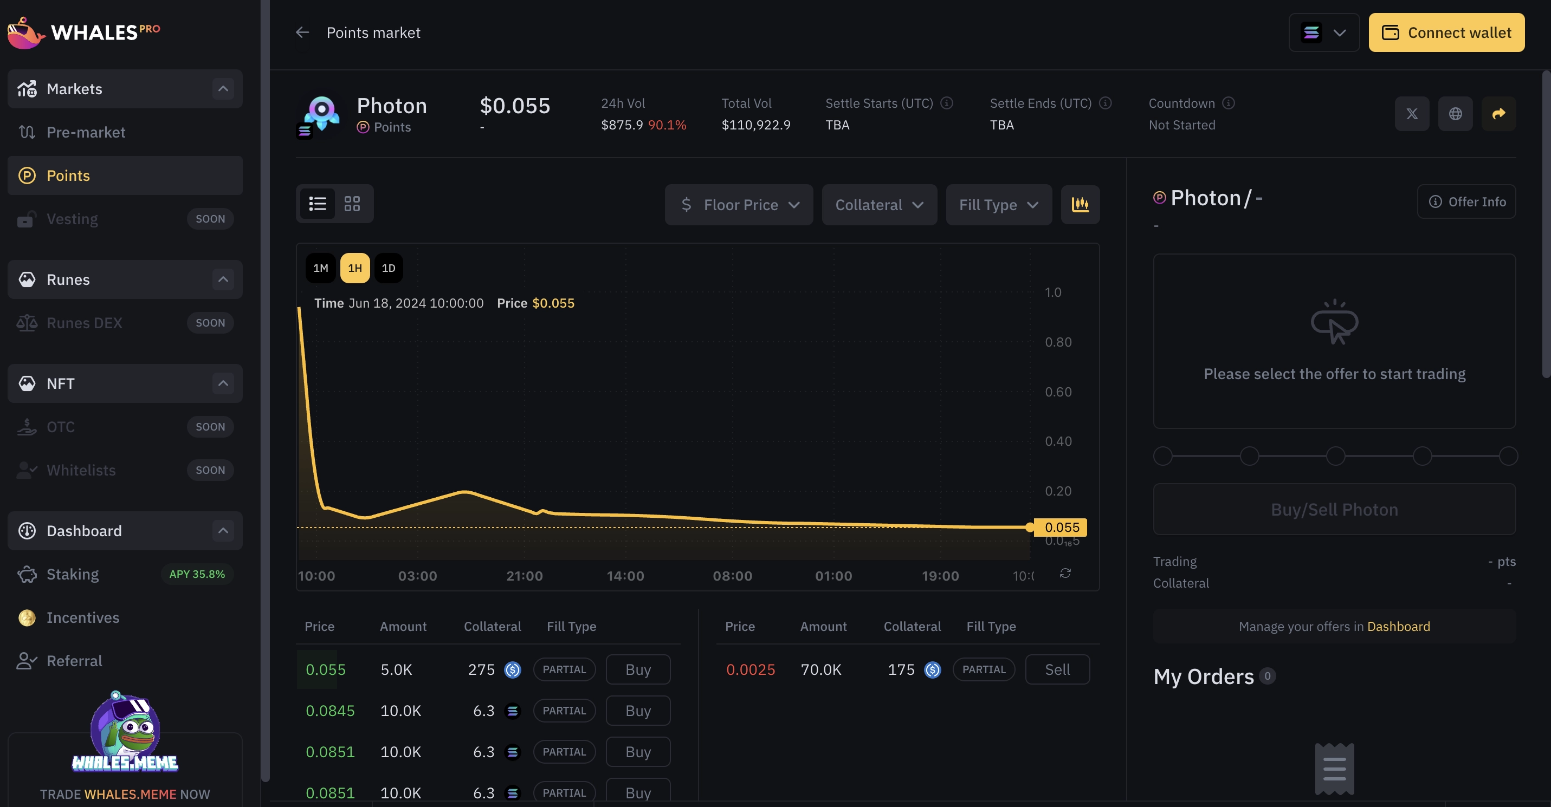The width and height of the screenshot is (1551, 807).
Task: Click the back arrow beside Points market
Action: 302,32
